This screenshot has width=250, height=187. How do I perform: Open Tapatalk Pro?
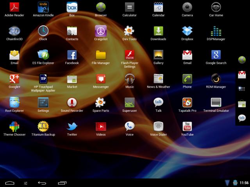(x=187, y=103)
